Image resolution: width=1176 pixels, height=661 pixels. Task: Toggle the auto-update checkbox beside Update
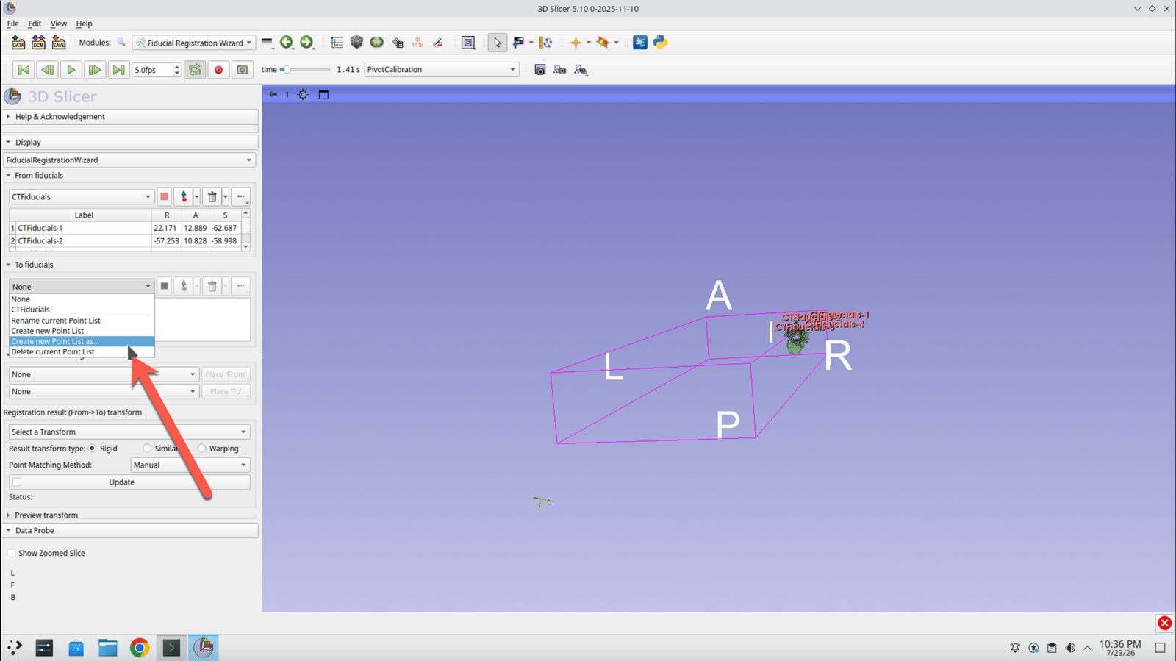pos(17,482)
